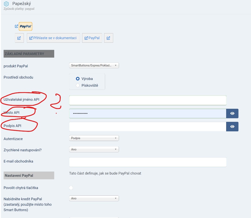
Task: Open the produkt PayPal dropdown
Action: click(94, 66)
